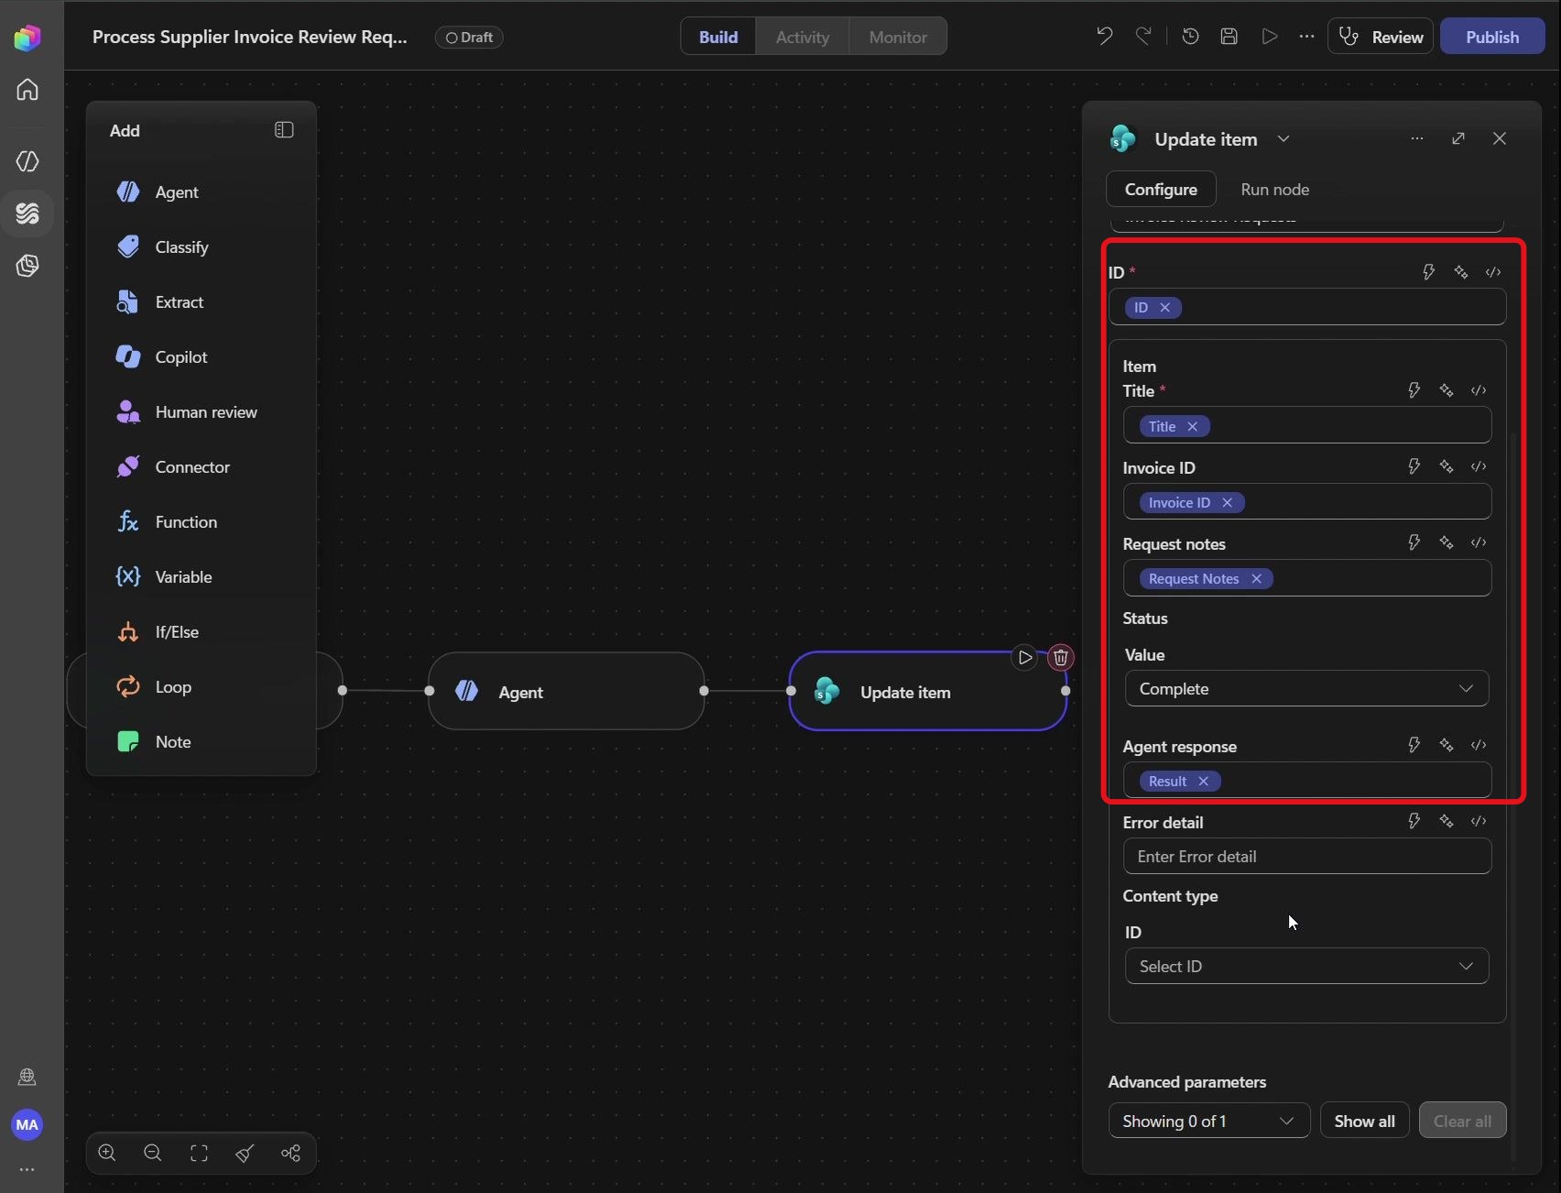
Task: Zoom in on the canvas
Action: coord(107,1154)
